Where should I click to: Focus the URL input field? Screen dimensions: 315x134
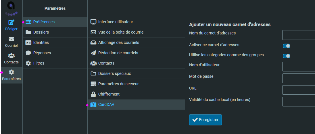point(298,90)
